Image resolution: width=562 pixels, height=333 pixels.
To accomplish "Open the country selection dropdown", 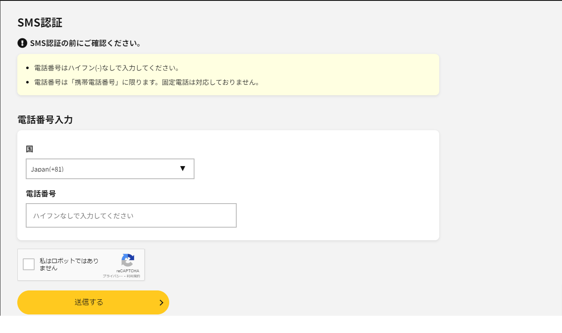I will tap(110, 169).
